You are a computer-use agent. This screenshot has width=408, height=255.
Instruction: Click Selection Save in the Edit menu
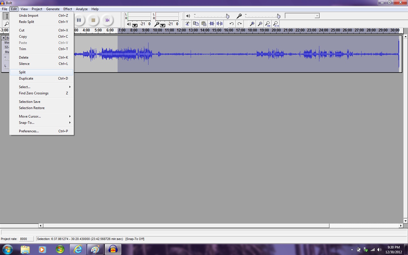point(29,101)
